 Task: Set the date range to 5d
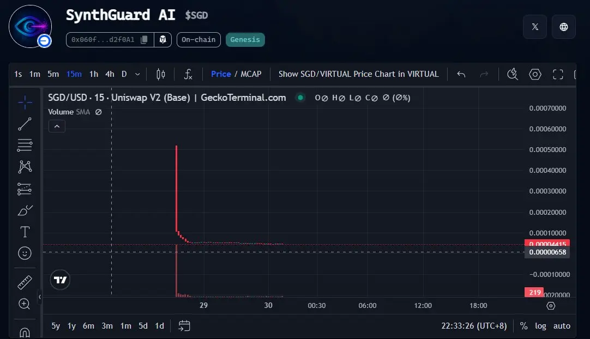tap(143, 326)
